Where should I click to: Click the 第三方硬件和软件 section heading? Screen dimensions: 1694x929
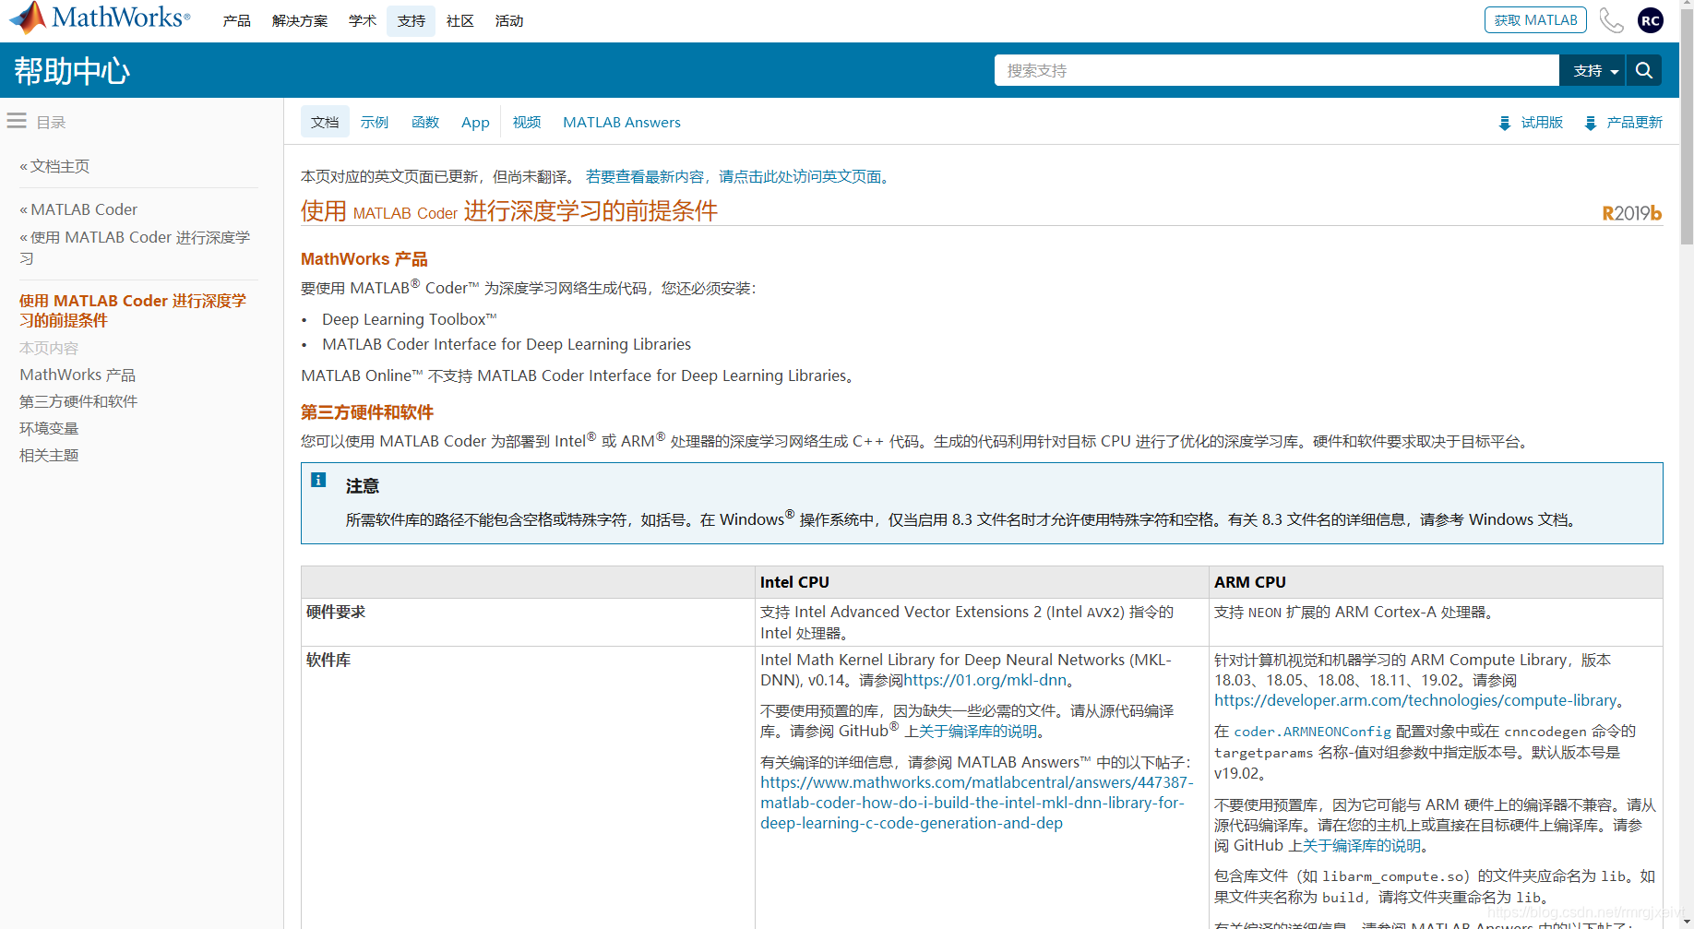click(367, 412)
